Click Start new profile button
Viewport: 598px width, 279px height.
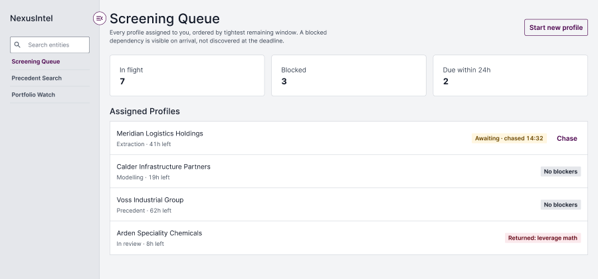tap(556, 27)
